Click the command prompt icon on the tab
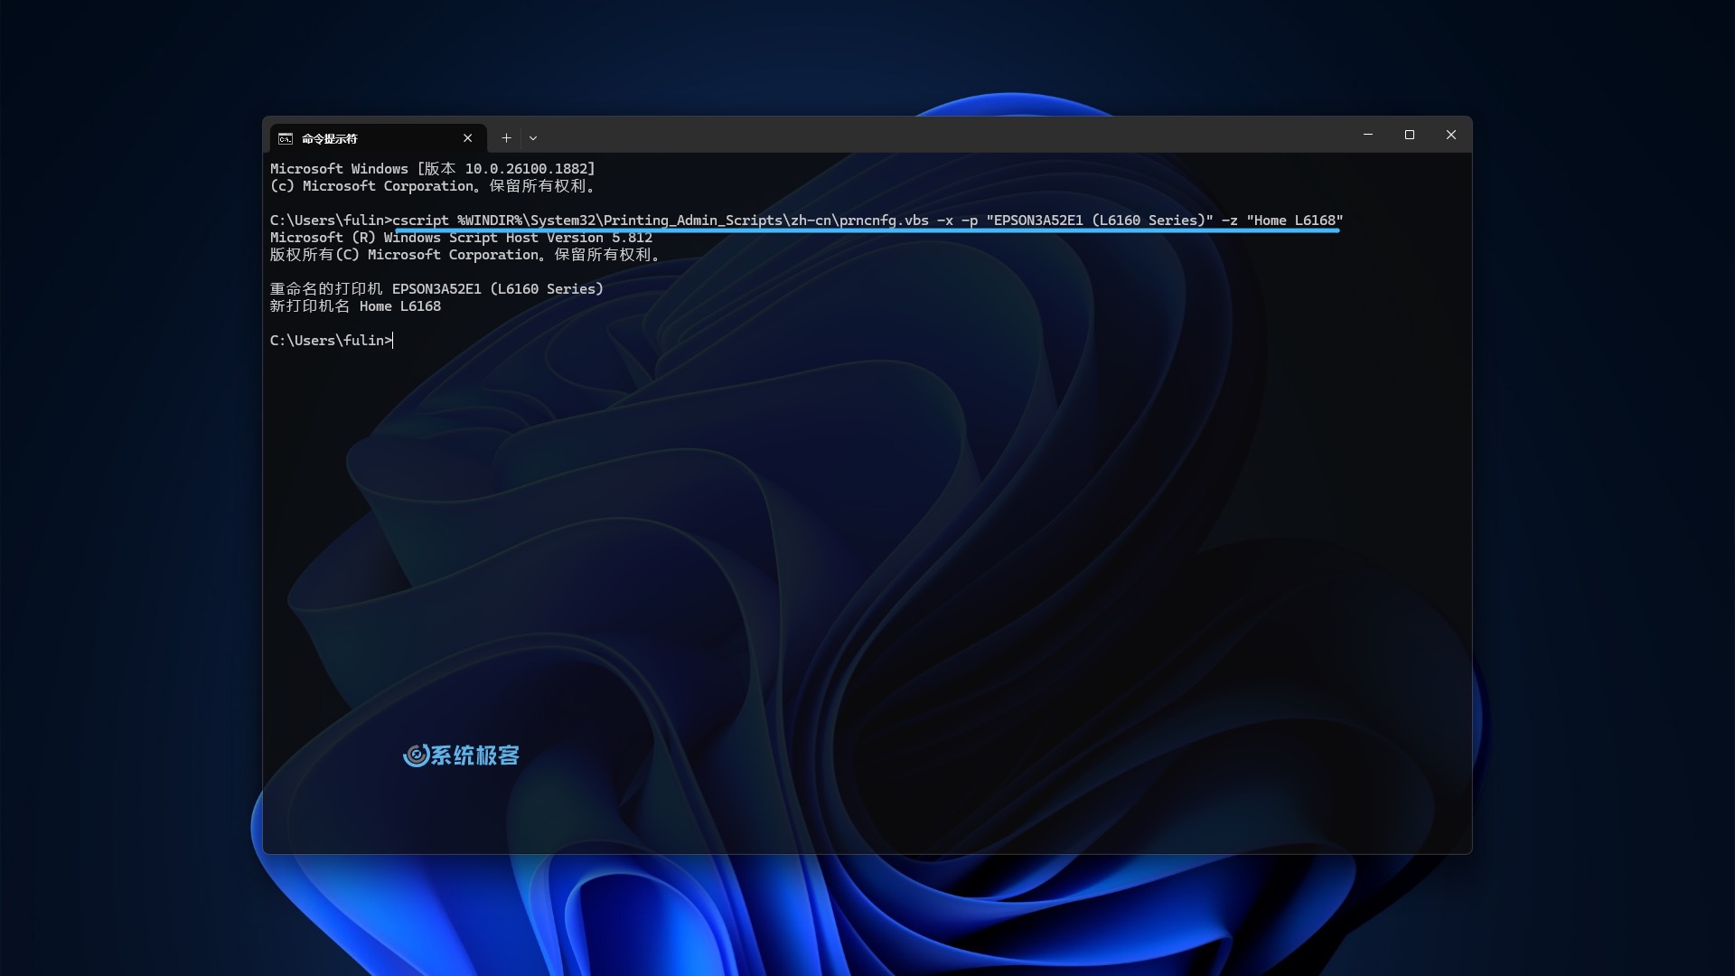1735x976 pixels. tap(286, 138)
